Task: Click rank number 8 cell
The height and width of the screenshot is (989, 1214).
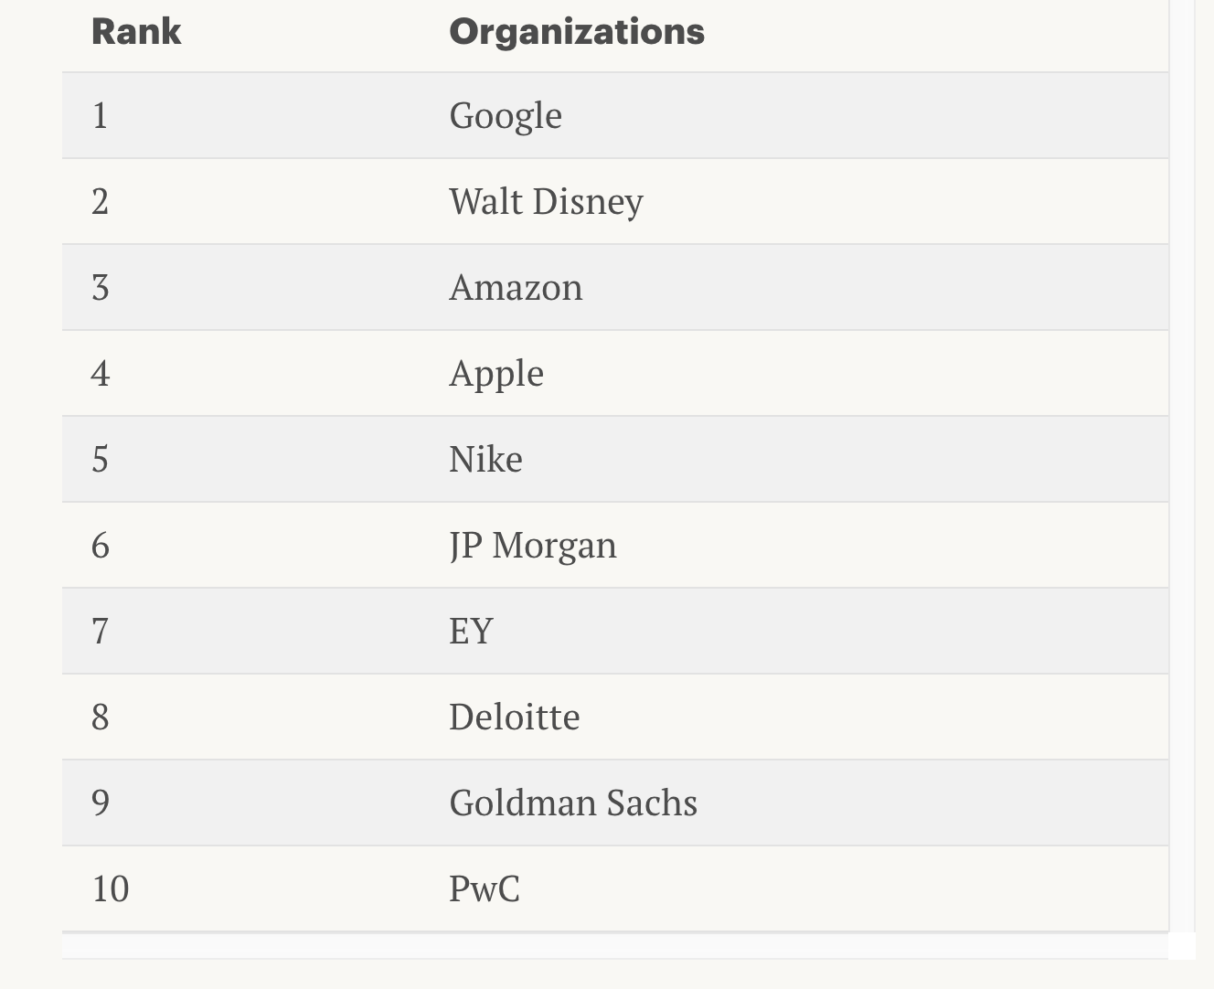Action: pos(101,718)
